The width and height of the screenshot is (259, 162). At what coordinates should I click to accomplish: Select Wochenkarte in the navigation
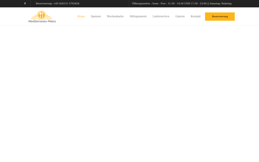[115, 16]
